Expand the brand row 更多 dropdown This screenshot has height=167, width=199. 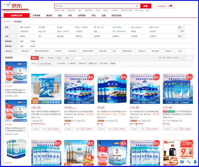coord(181,27)
